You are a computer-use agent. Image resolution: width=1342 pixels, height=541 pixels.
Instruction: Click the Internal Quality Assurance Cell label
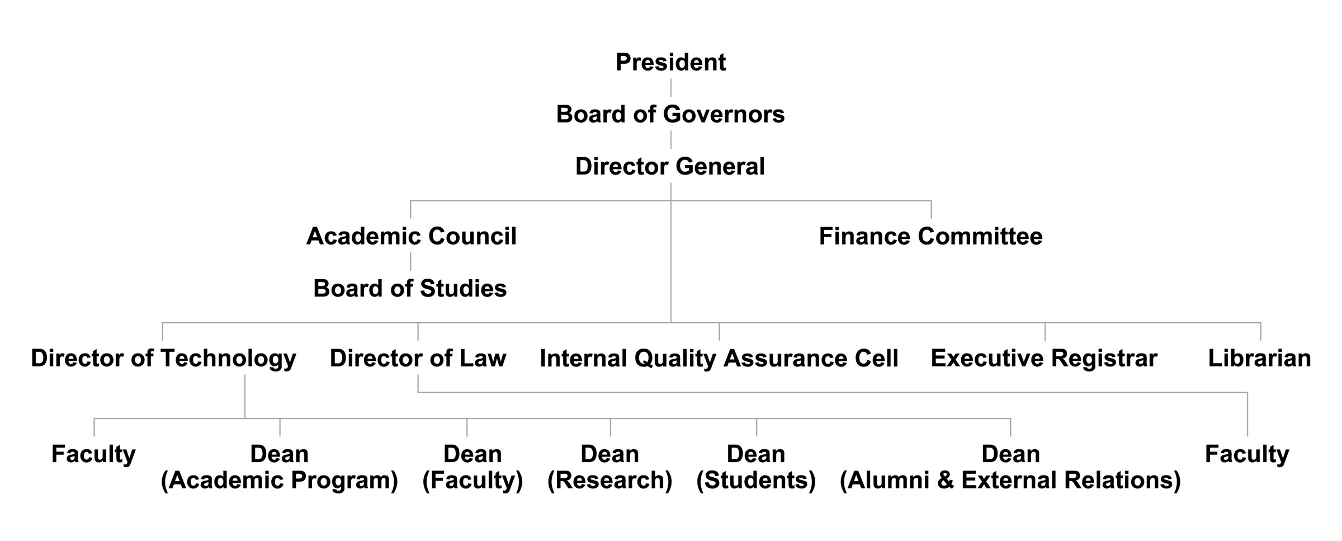click(719, 358)
